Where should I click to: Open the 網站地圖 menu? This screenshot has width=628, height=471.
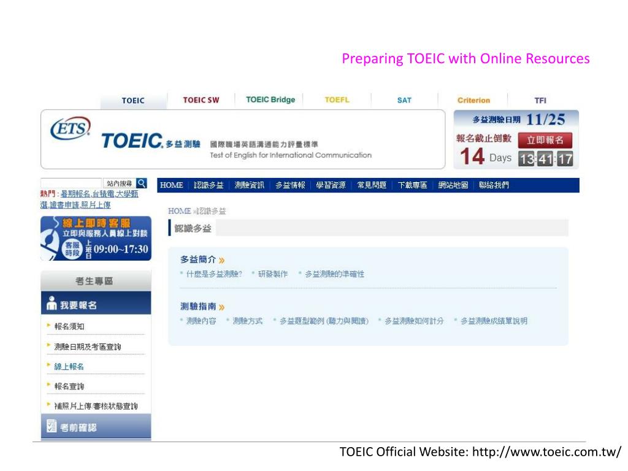pyautogui.click(x=453, y=185)
